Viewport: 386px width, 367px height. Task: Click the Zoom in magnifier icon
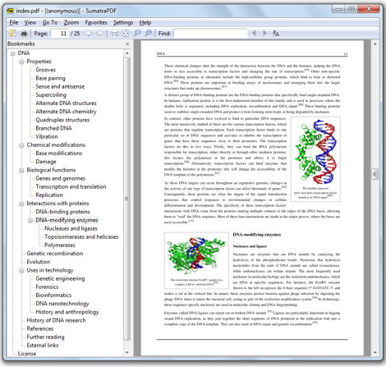pos(148,33)
